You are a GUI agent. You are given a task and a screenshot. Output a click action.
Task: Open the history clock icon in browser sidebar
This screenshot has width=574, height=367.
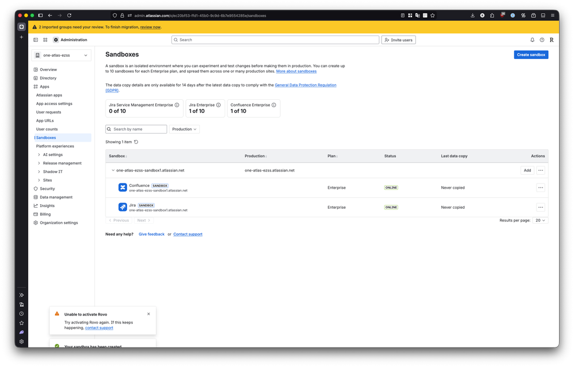(x=22, y=314)
